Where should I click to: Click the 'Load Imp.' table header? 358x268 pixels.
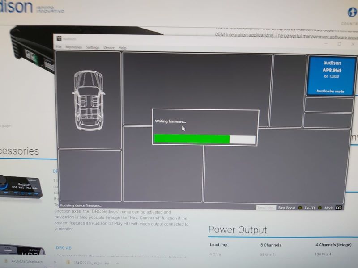(x=219, y=245)
